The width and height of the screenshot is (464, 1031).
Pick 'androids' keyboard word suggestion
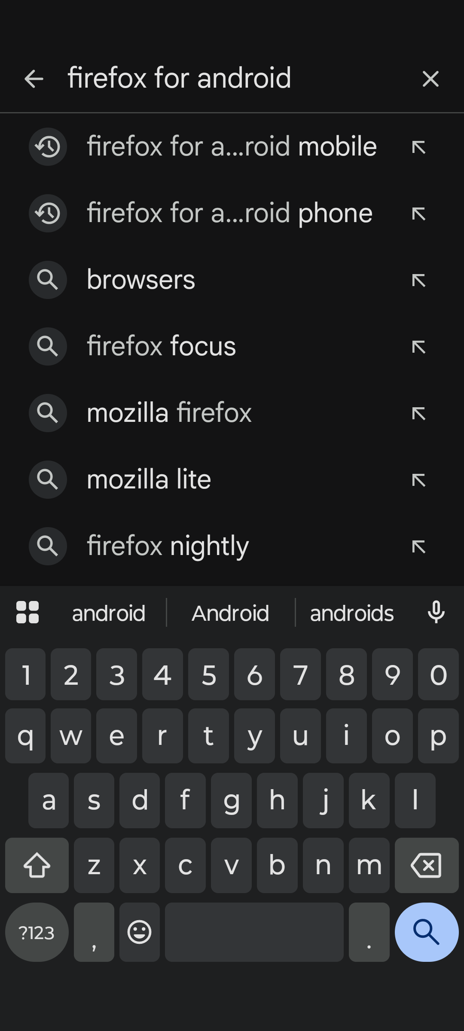click(x=352, y=613)
